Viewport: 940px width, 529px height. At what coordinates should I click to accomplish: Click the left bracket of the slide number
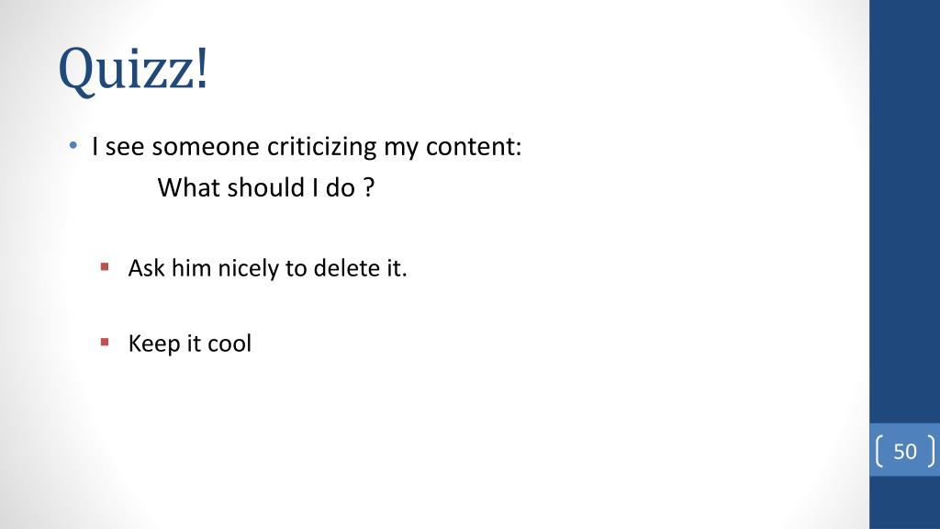coord(881,451)
